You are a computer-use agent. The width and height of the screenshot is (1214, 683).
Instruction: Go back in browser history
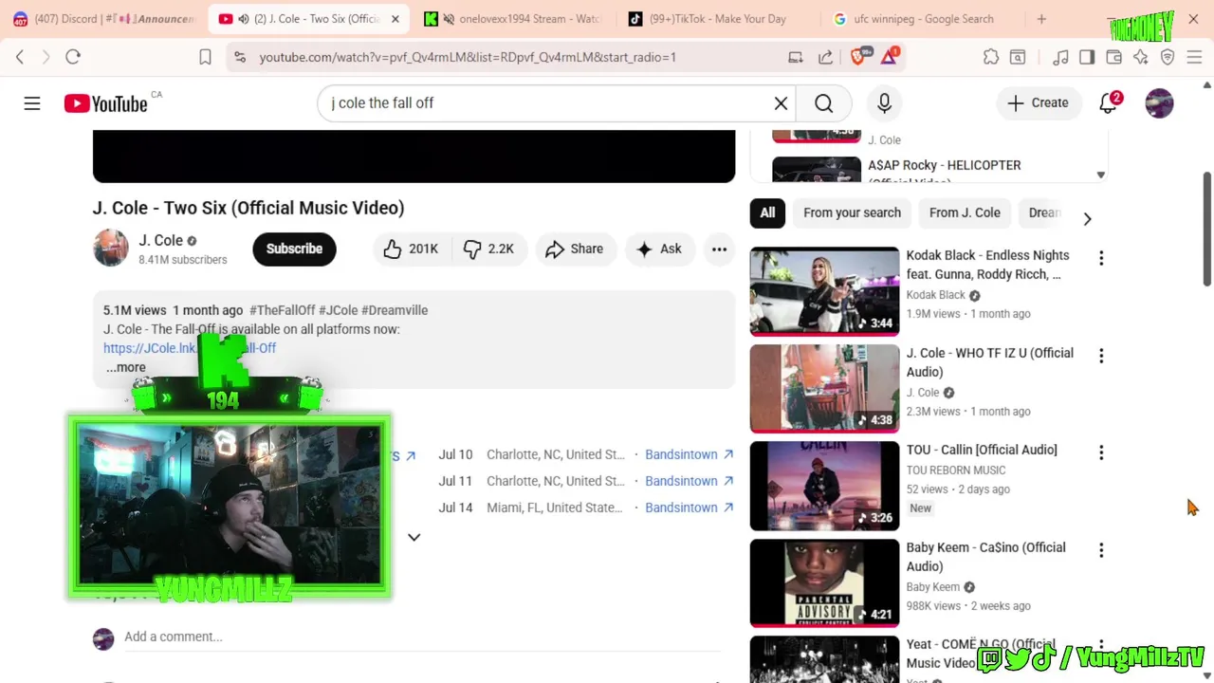coord(20,57)
